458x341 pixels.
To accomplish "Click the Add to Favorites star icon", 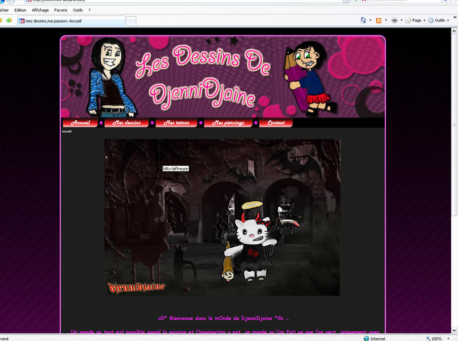I will coord(9,21).
